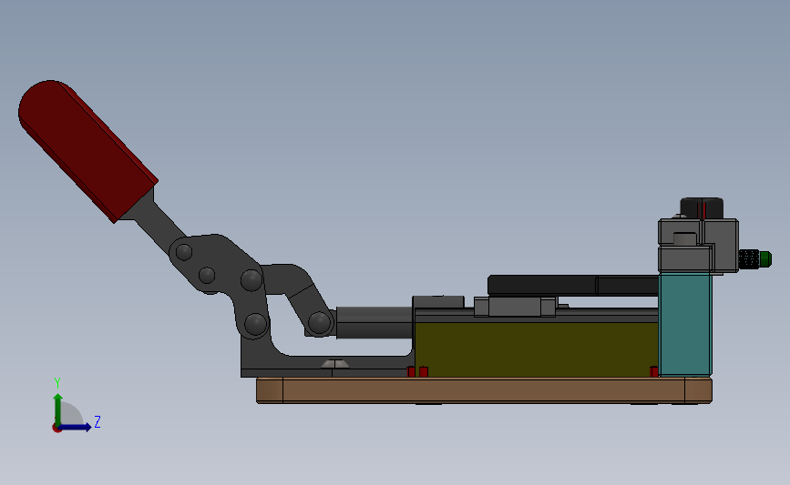The image size is (790, 485).
Task: Select the green-tipped knurled screw
Action: point(755,259)
